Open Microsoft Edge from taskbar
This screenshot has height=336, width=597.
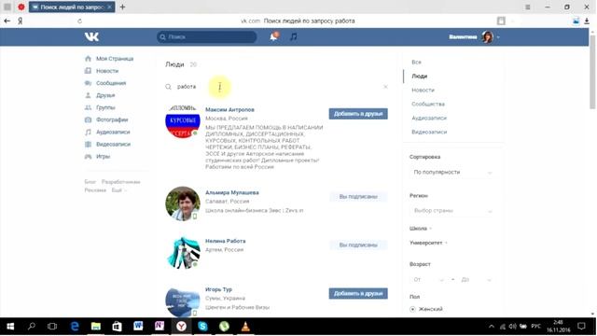click(75, 327)
